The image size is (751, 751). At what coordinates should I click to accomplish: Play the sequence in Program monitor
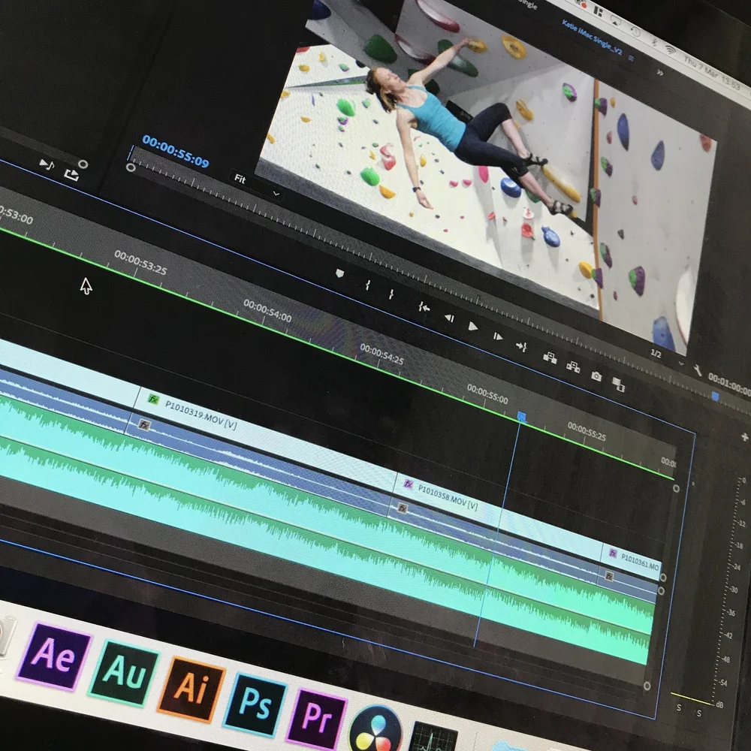[x=472, y=327]
